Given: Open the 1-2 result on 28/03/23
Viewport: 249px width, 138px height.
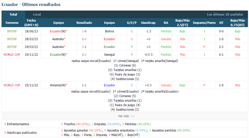Looking at the screenshot, I should (84, 39).
